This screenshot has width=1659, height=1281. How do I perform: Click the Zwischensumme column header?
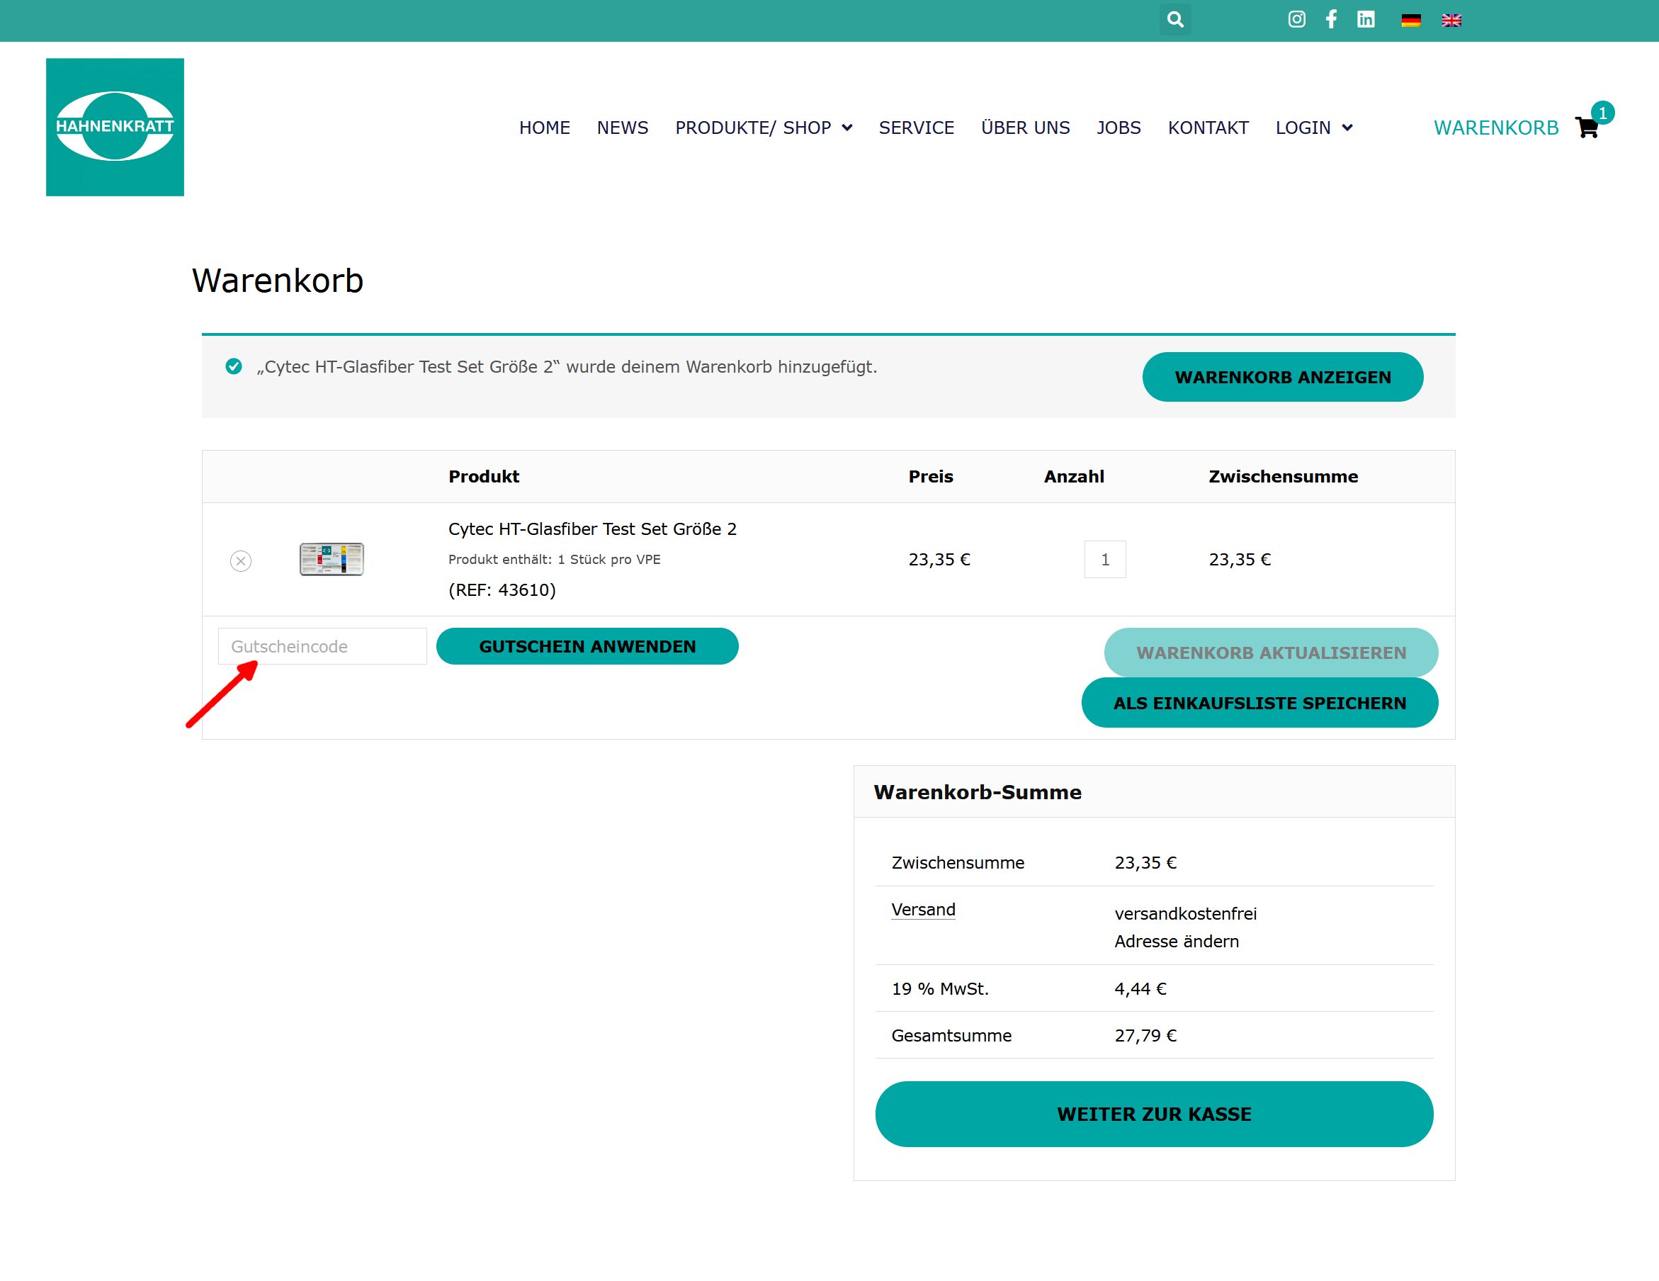[1283, 476]
